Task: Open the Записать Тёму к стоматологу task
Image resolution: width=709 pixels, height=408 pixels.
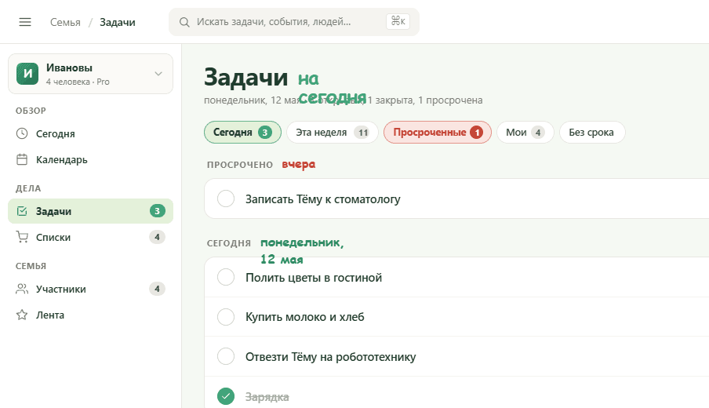Action: 323,199
